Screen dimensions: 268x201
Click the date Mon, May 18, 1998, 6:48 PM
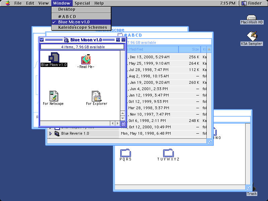coord(146,133)
